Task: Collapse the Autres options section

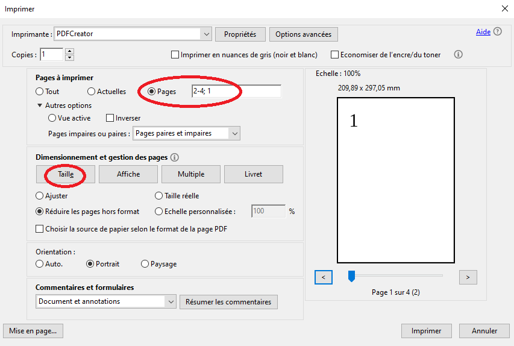Action: (x=40, y=105)
